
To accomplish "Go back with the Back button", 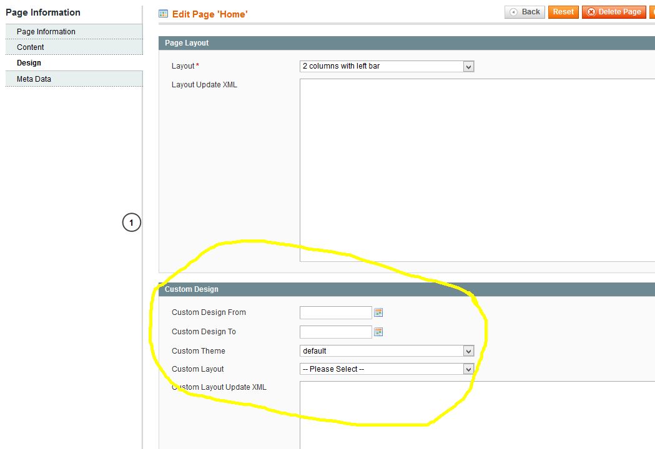I will [524, 12].
